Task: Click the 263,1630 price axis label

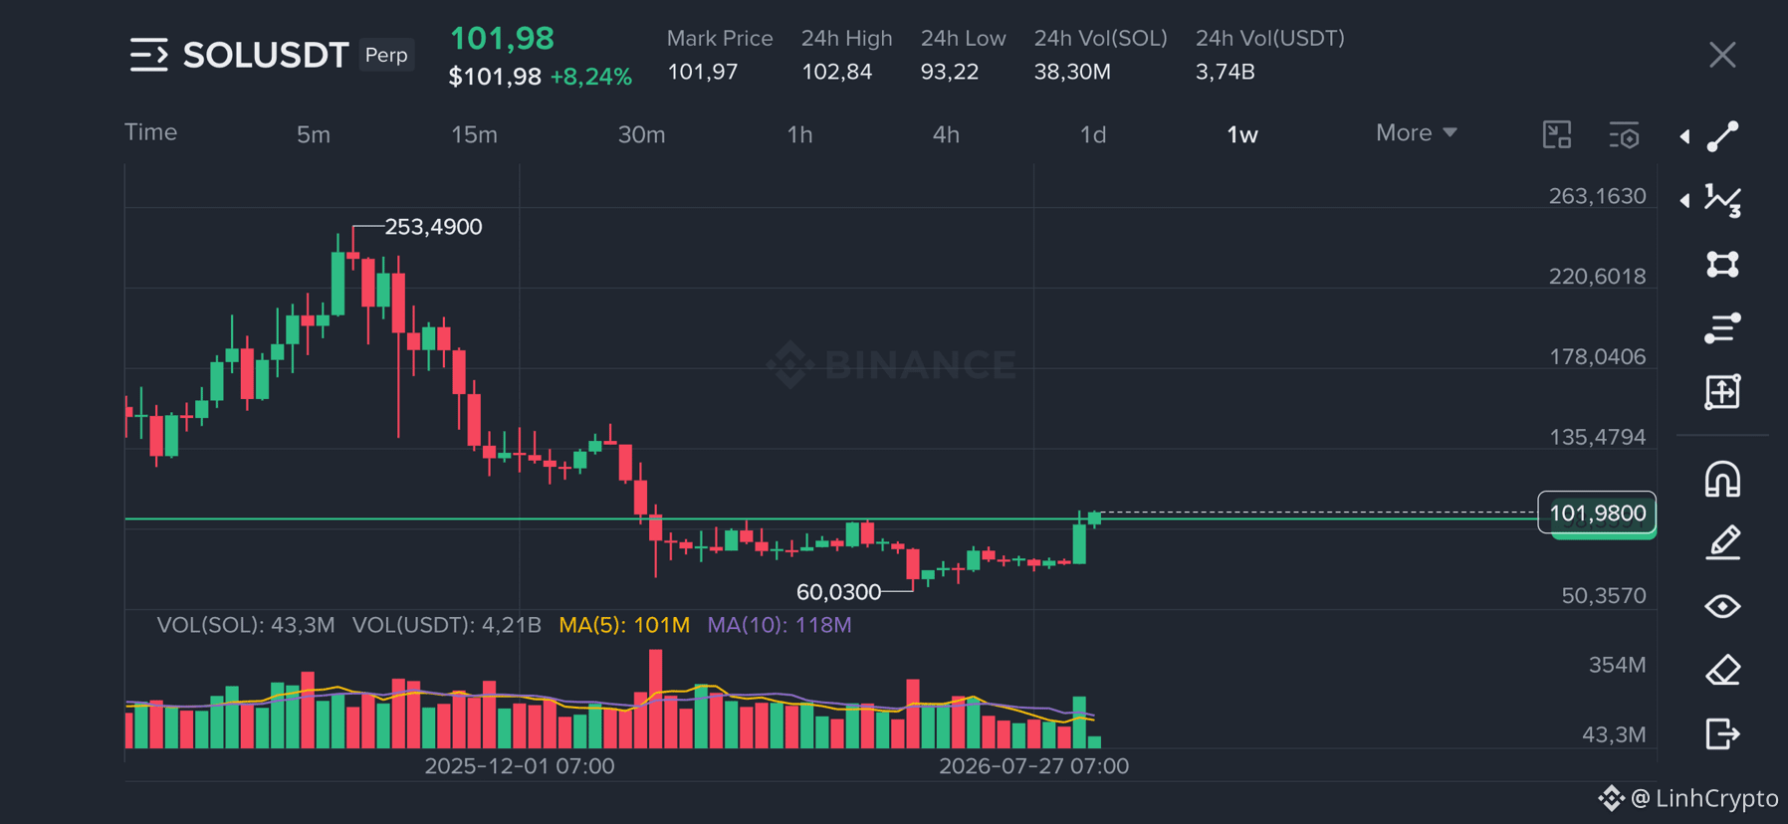Action: (x=1597, y=196)
